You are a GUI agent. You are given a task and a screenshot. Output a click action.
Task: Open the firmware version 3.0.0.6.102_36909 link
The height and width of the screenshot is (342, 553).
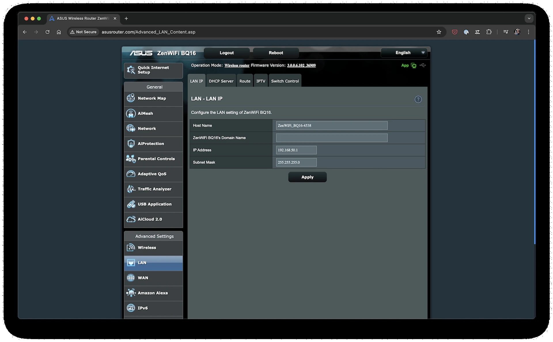pyautogui.click(x=301, y=65)
